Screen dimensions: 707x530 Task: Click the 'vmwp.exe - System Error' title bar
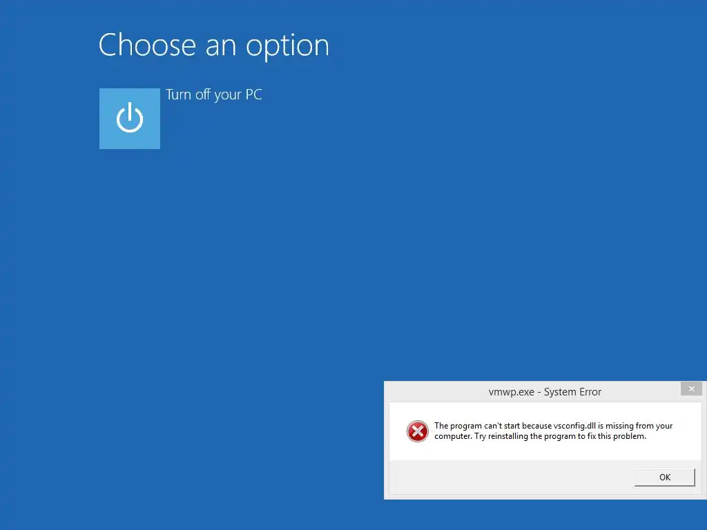coord(545,392)
